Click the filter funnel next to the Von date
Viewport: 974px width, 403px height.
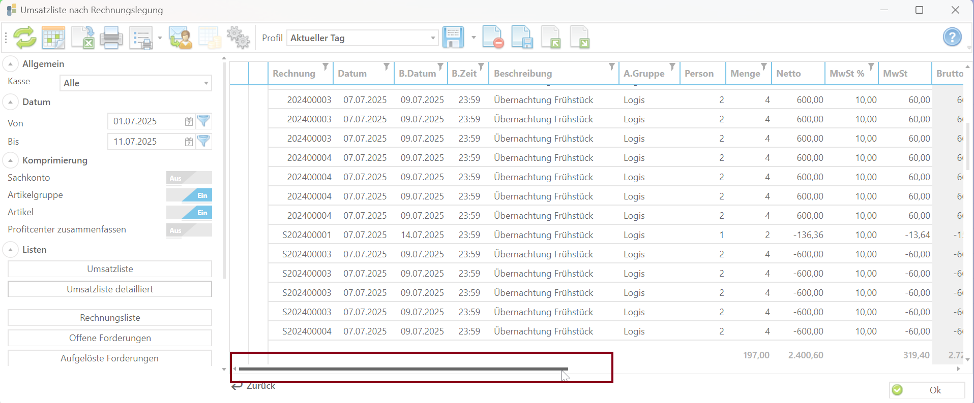coord(203,121)
